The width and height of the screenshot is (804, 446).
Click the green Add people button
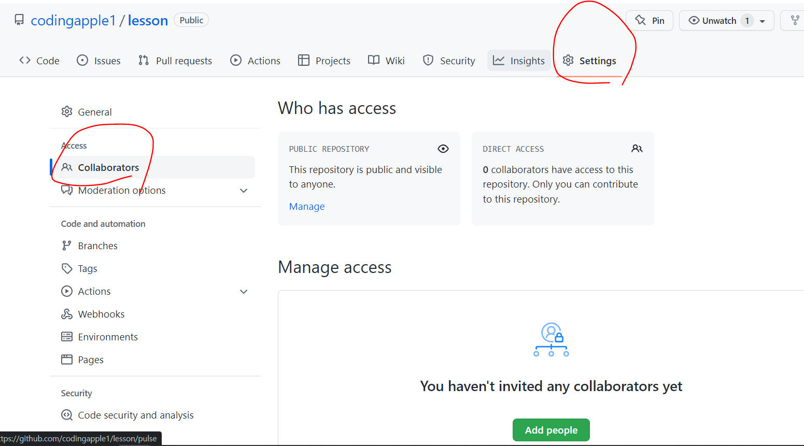click(551, 430)
